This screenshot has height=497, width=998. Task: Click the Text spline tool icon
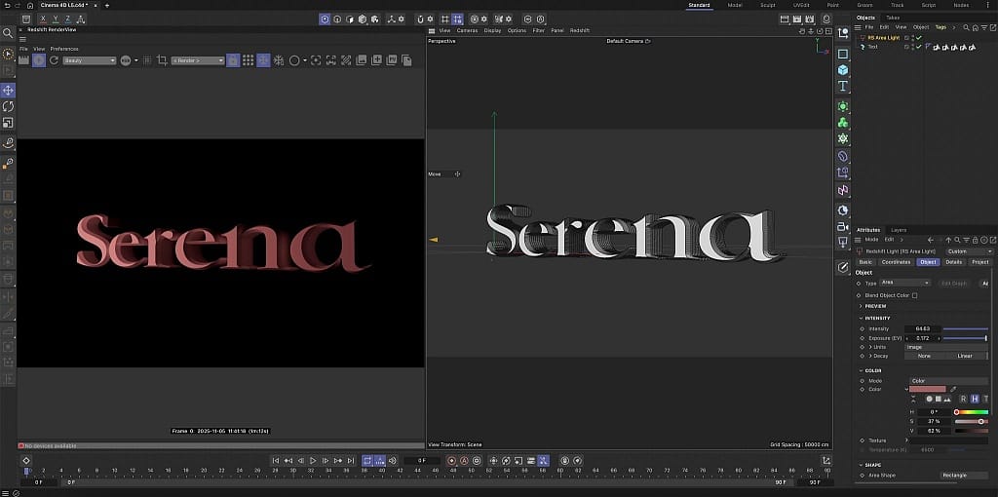click(x=843, y=87)
